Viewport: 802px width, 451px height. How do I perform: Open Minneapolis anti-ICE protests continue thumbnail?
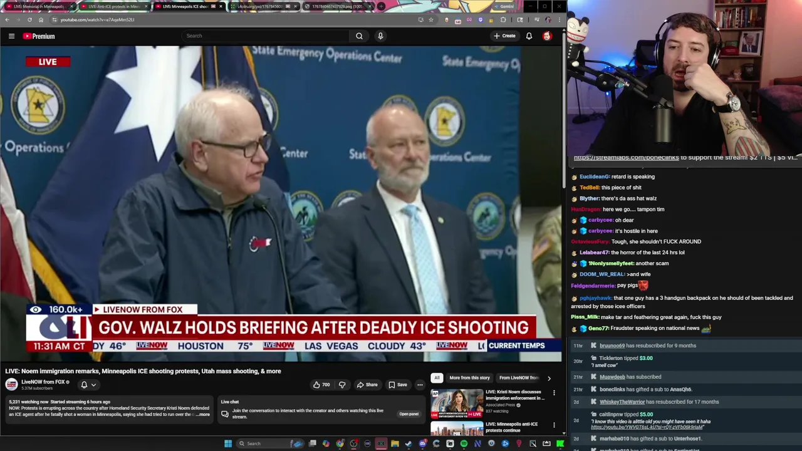coord(457,428)
